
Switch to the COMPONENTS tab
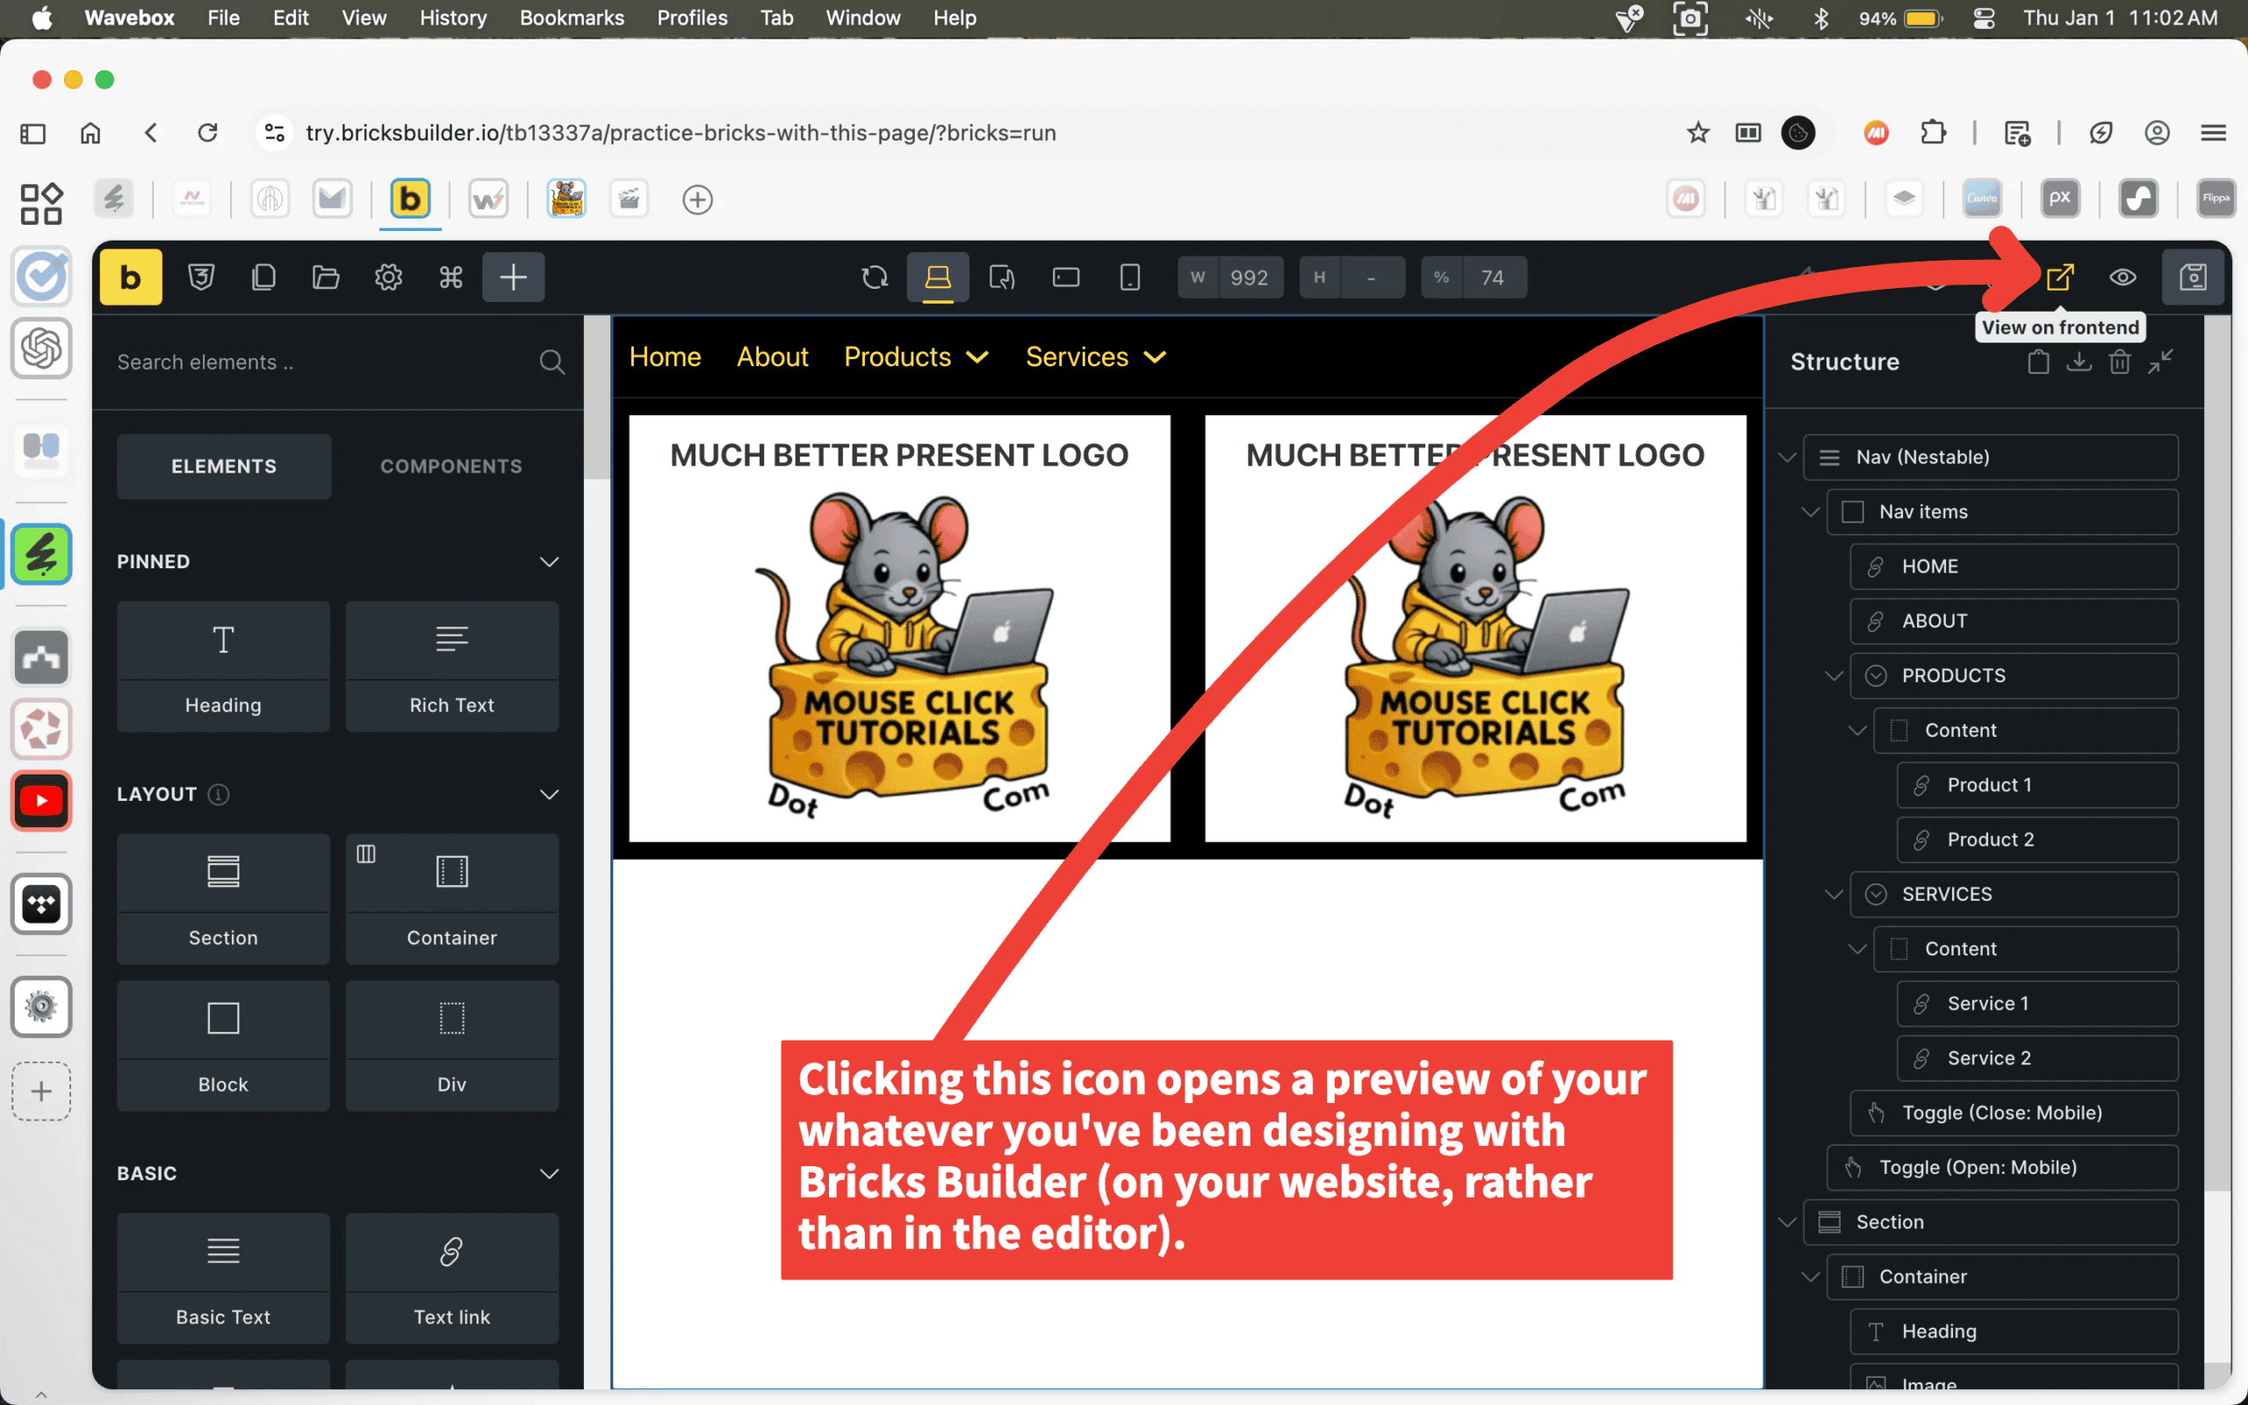pyautogui.click(x=450, y=465)
